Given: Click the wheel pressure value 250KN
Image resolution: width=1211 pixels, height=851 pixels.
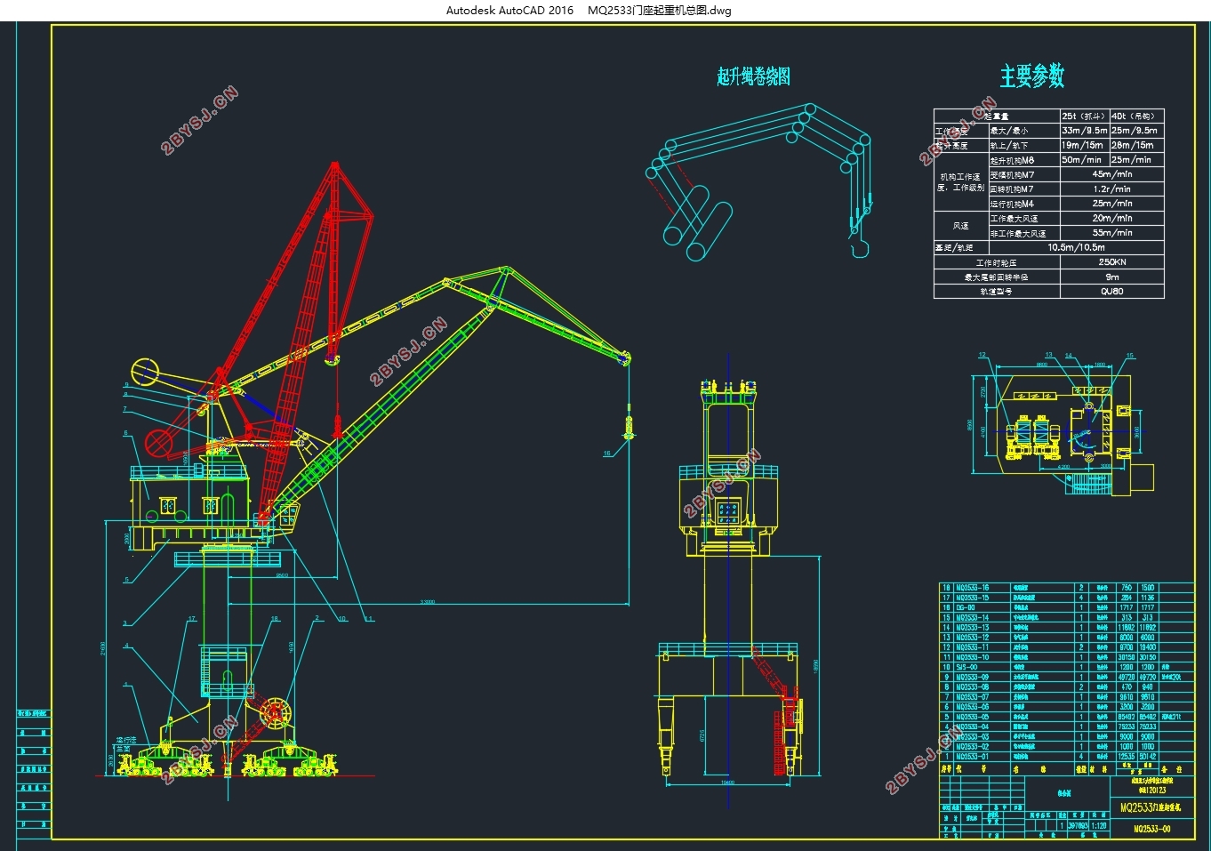Looking at the screenshot, I should [1112, 262].
